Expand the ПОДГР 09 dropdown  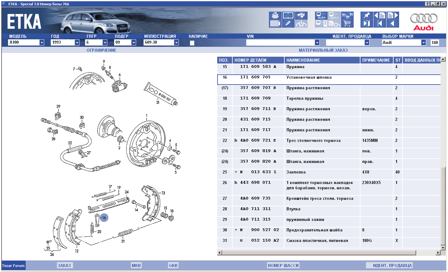point(134,42)
